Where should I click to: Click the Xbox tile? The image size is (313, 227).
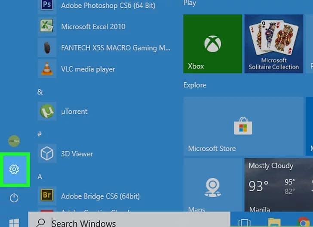pyautogui.click(x=212, y=43)
